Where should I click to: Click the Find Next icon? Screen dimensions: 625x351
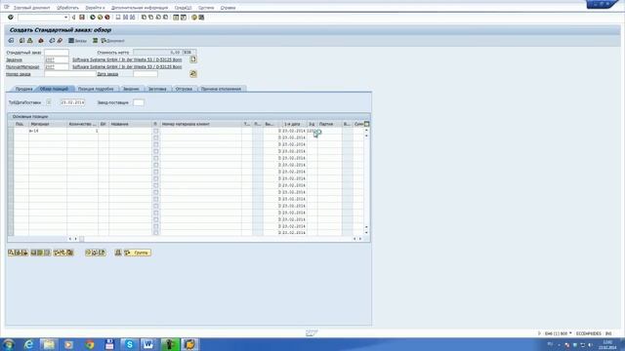tap(133, 18)
